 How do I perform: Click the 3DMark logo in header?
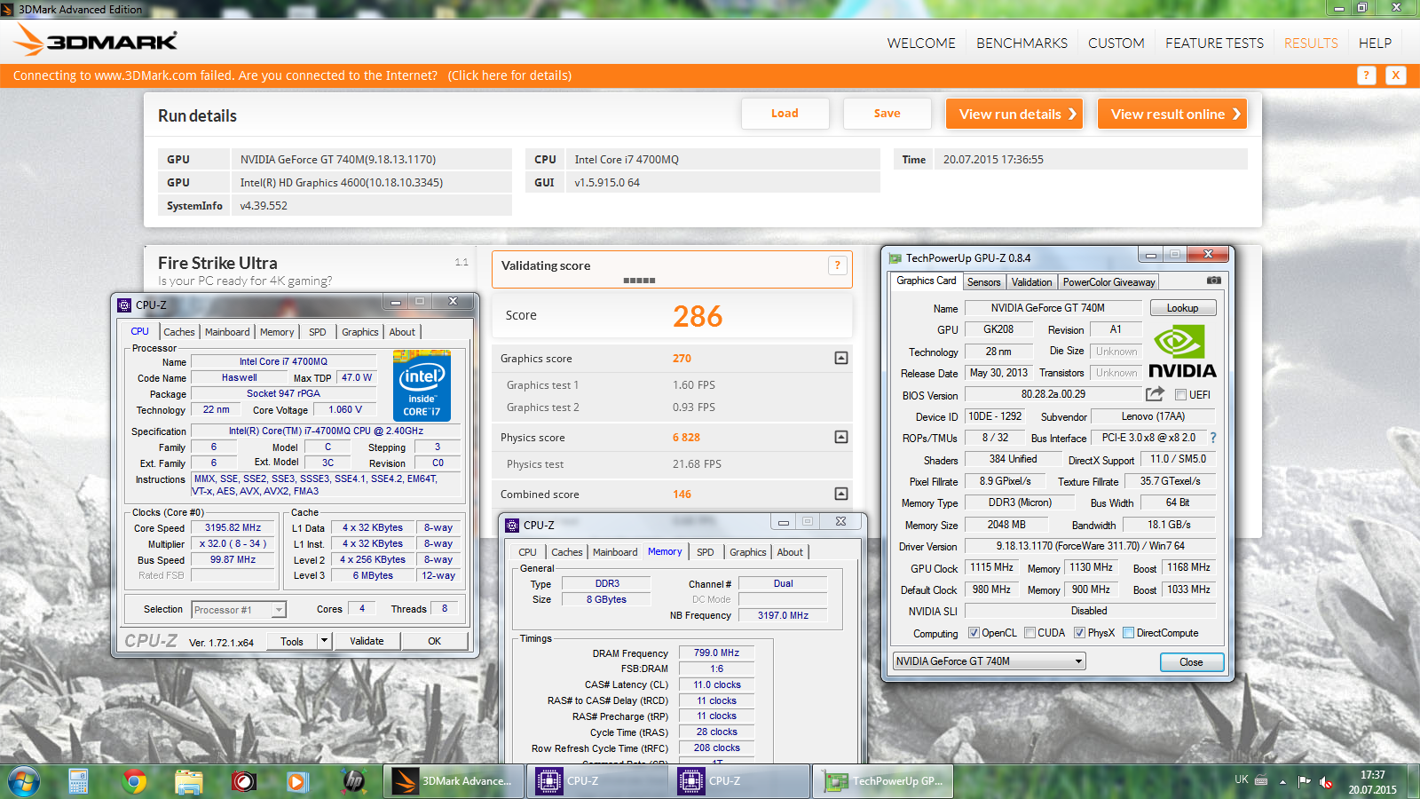(96, 41)
